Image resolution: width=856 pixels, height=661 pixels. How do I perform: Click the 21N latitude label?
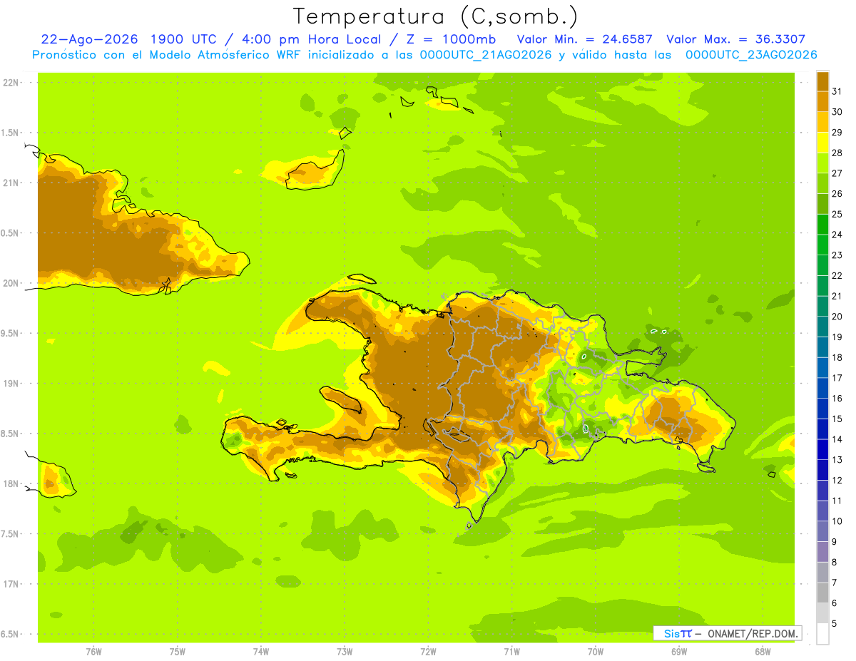pos(12,183)
